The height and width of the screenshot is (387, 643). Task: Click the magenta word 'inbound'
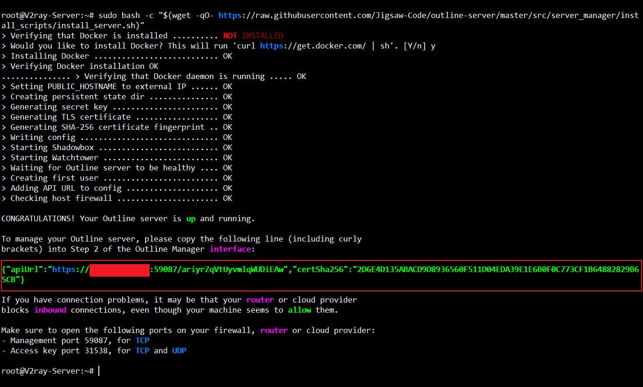click(50, 310)
